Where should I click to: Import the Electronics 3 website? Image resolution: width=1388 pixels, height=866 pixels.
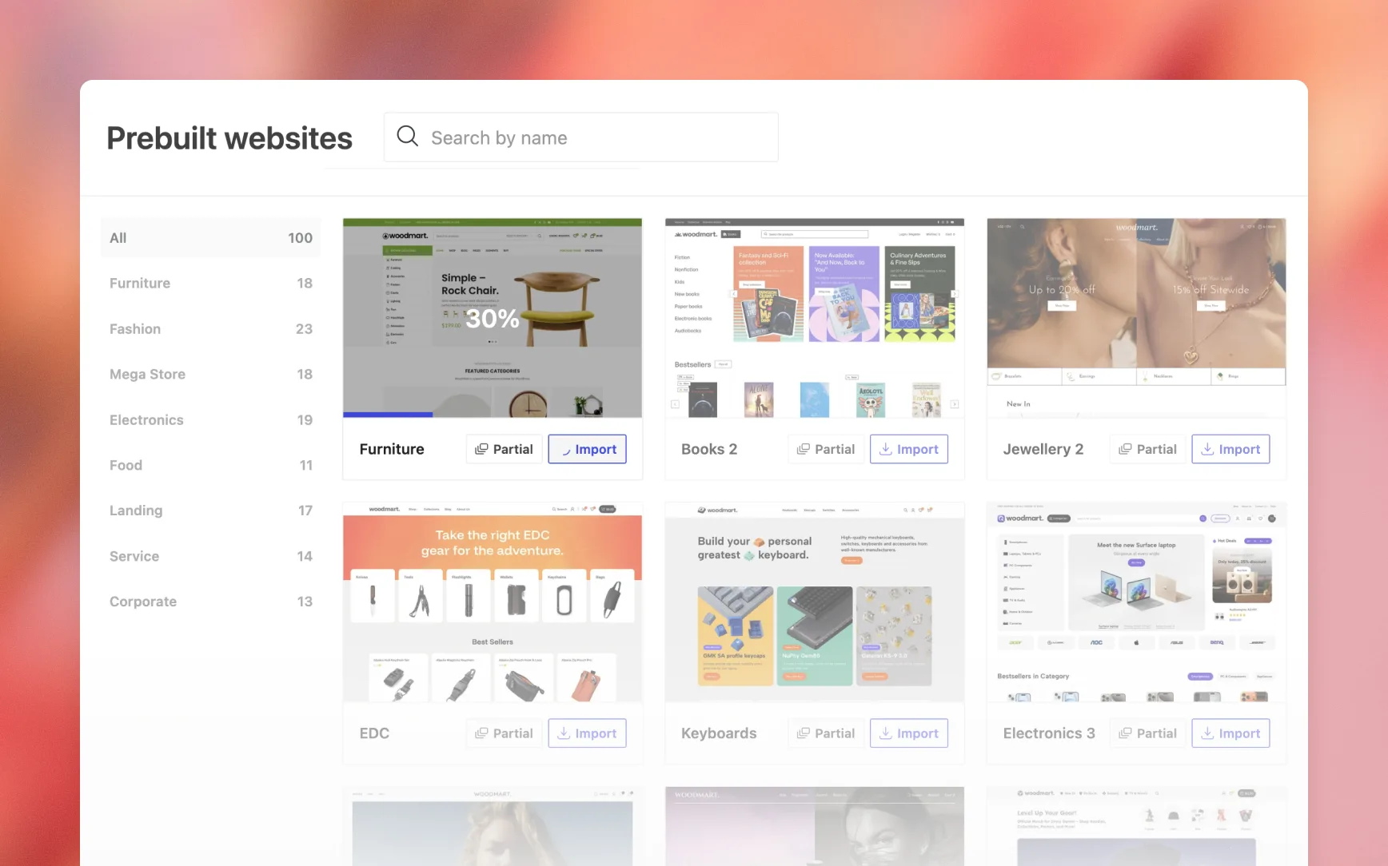coord(1230,733)
